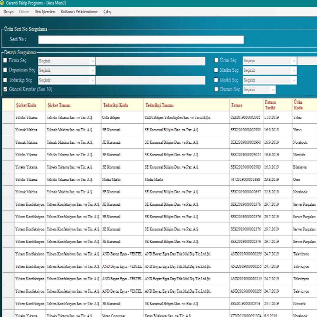317x317 pixels.
Task: Expand the Firma Seç dropdown
Action: [x=92, y=61]
